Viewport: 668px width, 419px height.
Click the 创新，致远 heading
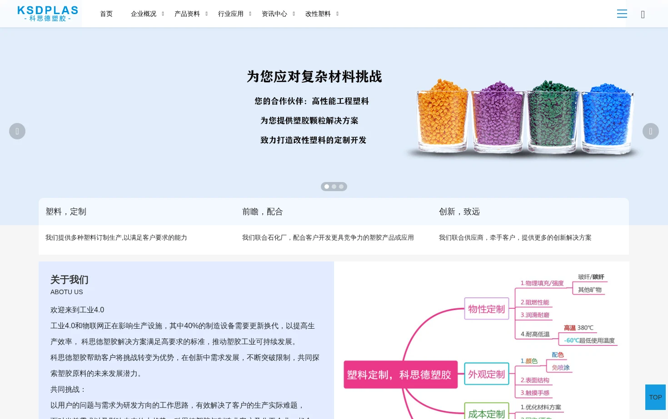459,212
